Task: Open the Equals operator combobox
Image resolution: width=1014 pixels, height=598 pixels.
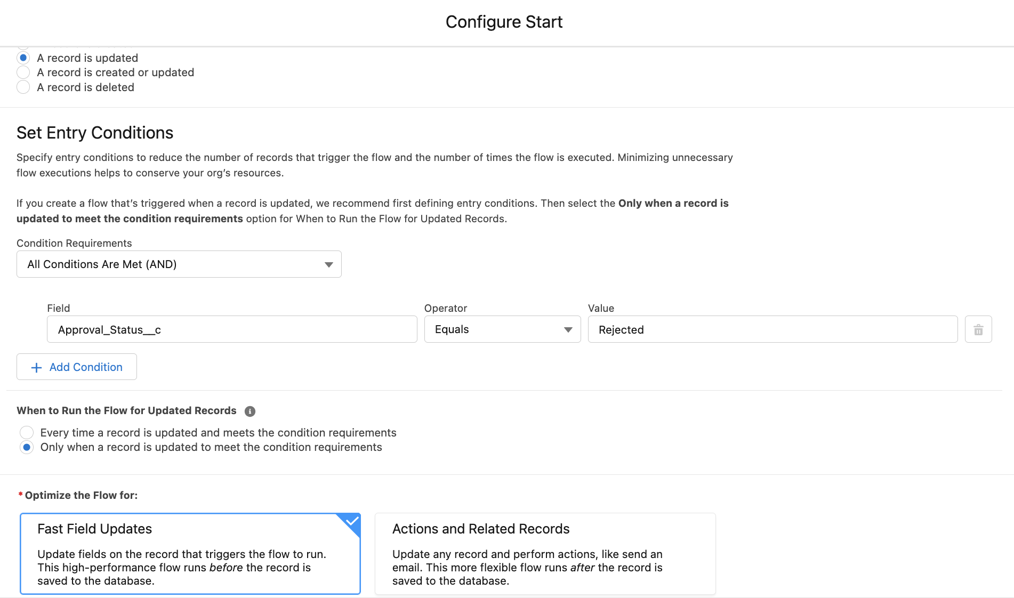Action: click(x=502, y=329)
